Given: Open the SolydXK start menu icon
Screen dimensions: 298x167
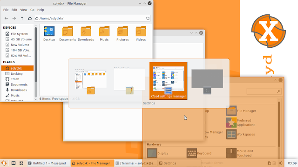Looking at the screenshot, I should 4,163.
